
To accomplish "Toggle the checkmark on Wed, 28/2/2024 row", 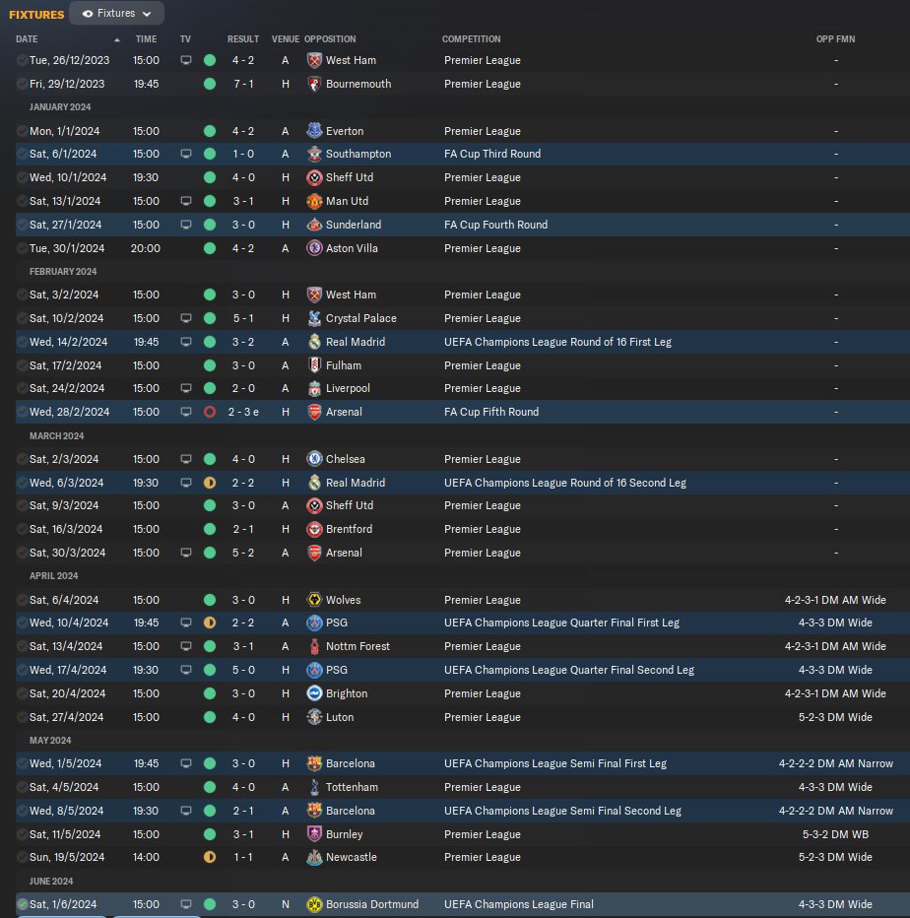I will click(23, 412).
